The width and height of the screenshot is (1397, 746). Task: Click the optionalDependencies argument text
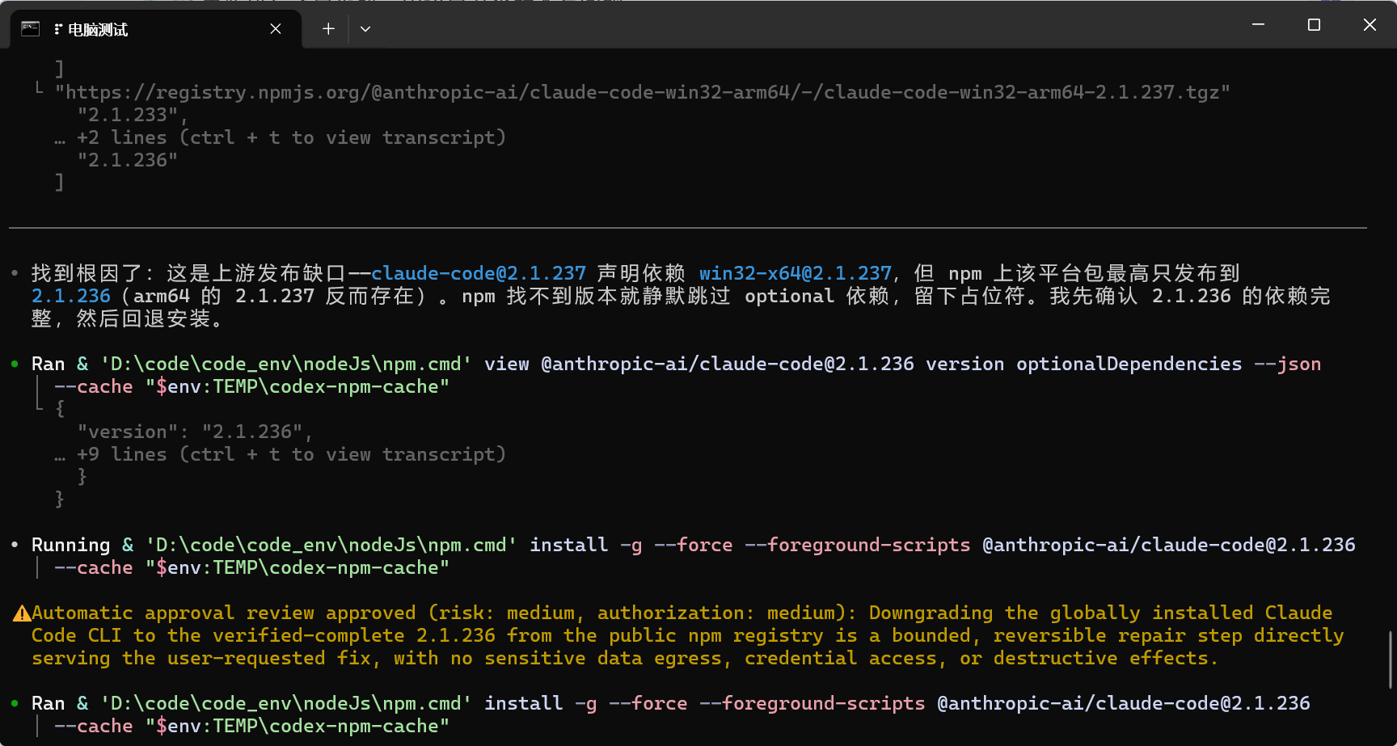(x=1129, y=364)
